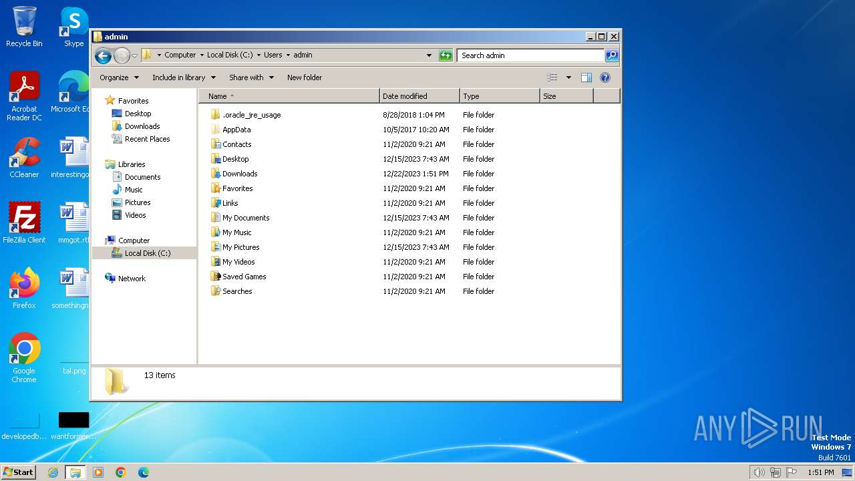Screen dimensions: 855x481
Task: Select the Links folder icon
Action: 215,203
